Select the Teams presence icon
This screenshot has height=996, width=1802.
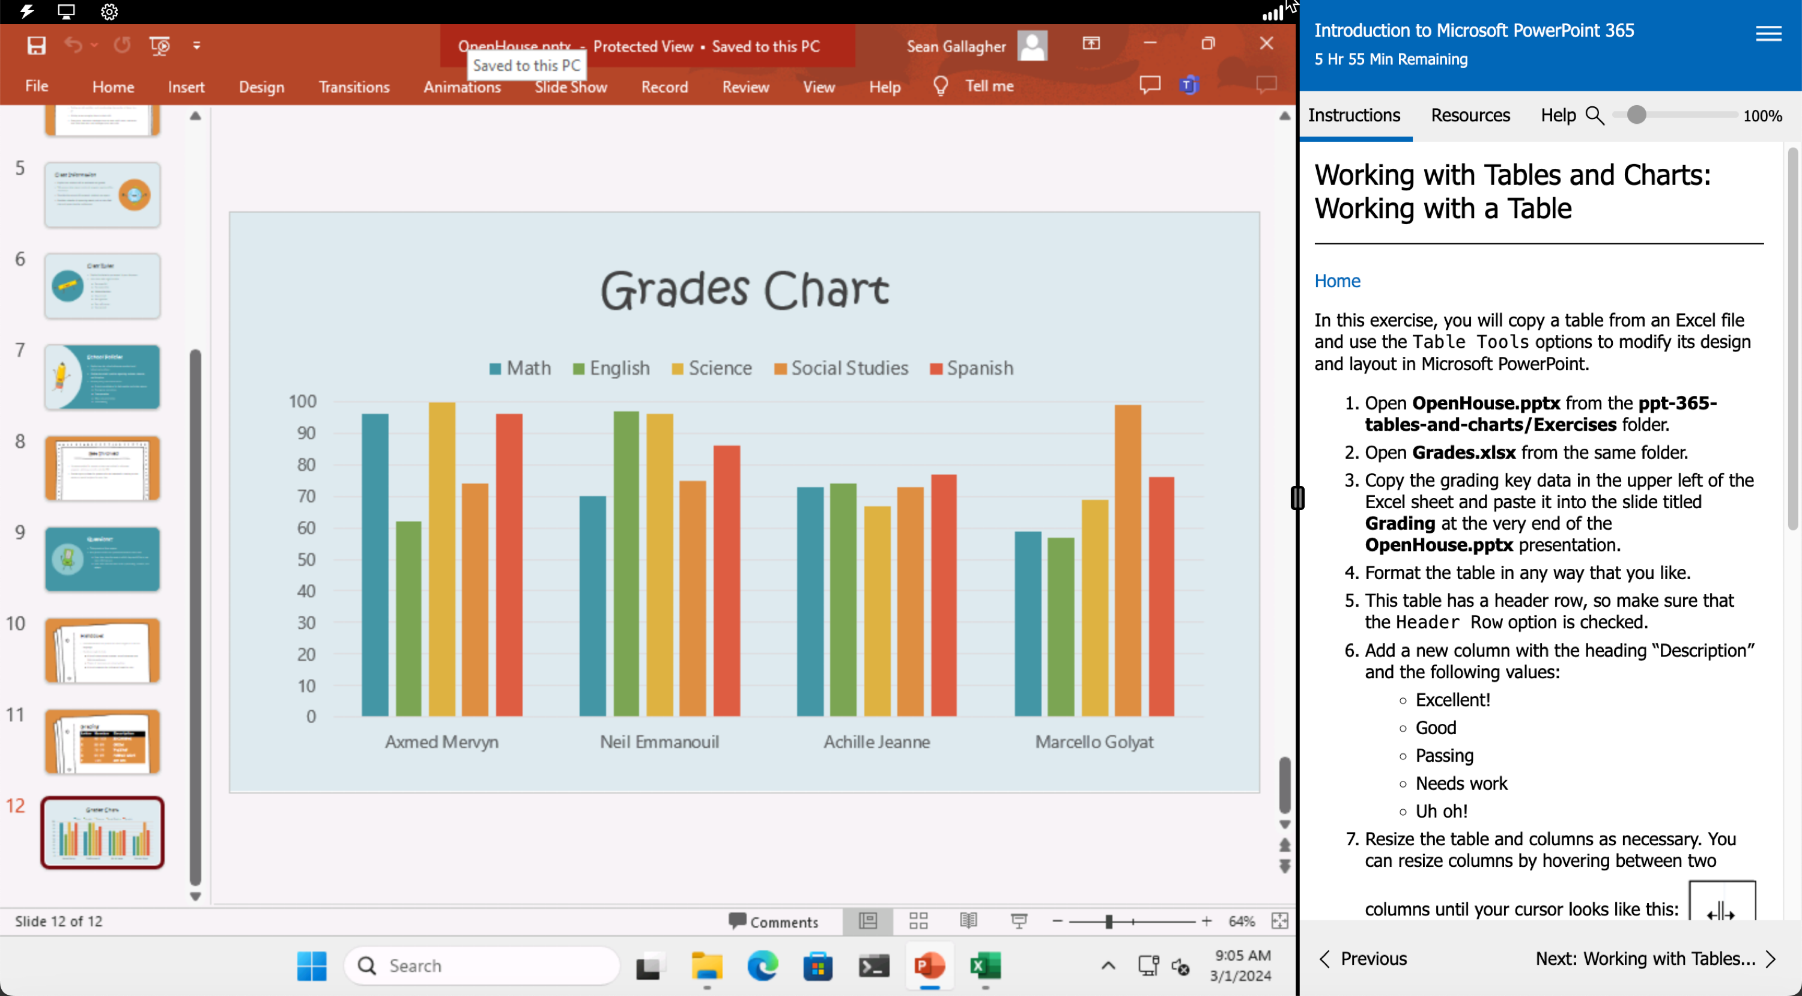[x=1188, y=85]
